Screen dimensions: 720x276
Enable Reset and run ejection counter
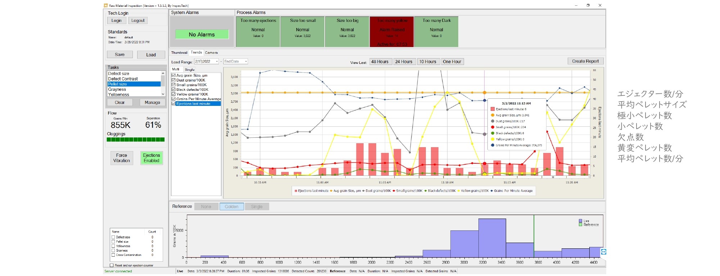click(x=112, y=266)
